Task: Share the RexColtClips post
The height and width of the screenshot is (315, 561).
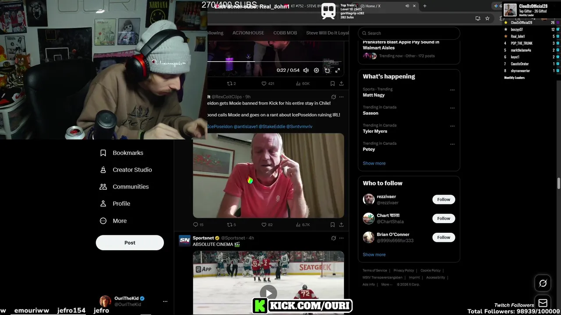Action: tap(341, 224)
